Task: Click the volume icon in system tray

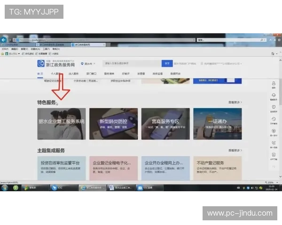Action: (x=252, y=188)
